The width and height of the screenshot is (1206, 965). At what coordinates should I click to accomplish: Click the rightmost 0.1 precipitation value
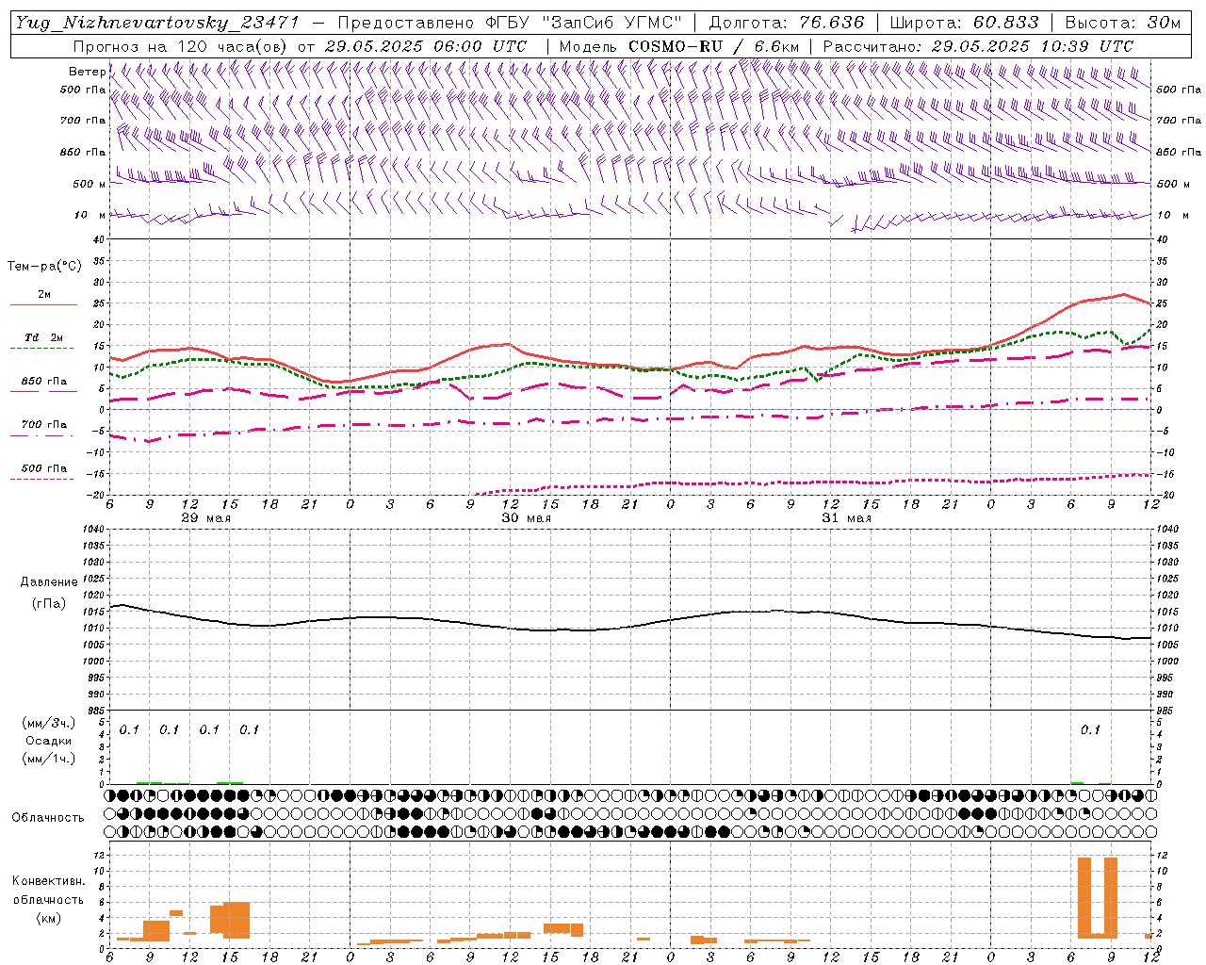pos(1090,730)
